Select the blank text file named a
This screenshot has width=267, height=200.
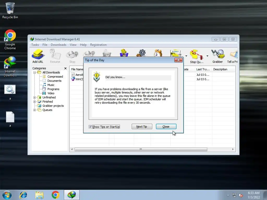[x=10, y=119]
